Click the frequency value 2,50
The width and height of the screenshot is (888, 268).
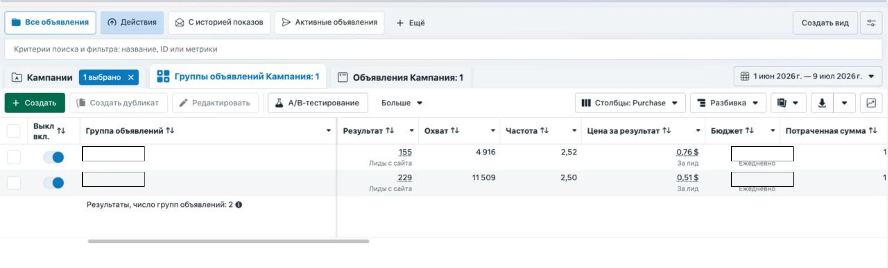[568, 178]
